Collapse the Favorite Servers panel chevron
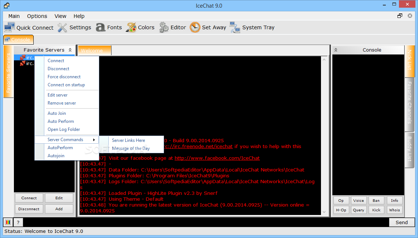The height and width of the screenshot is (238, 418). [70, 50]
